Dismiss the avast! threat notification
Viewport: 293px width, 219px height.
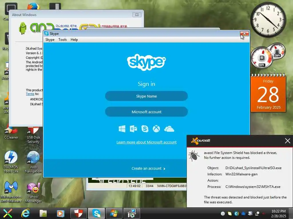[288, 141]
